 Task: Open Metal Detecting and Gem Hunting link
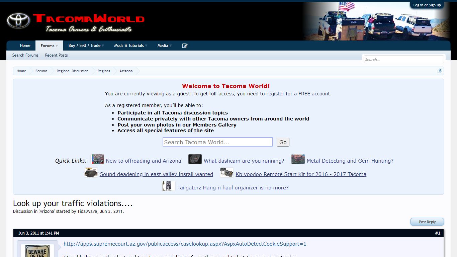[350, 161]
